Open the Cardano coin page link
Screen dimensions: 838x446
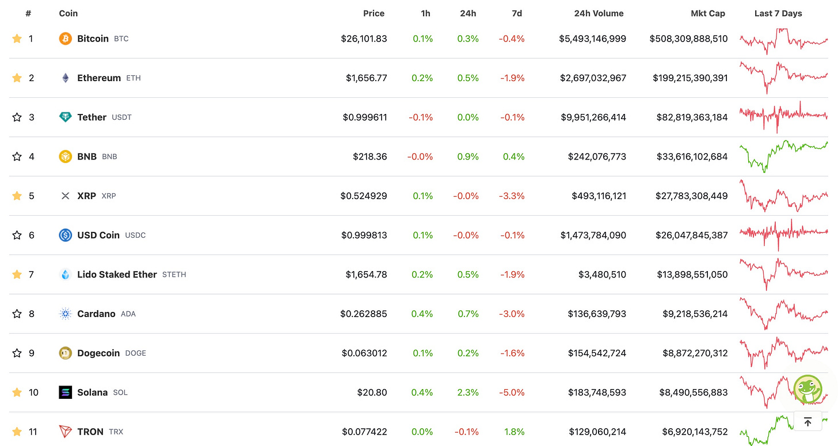tap(96, 314)
